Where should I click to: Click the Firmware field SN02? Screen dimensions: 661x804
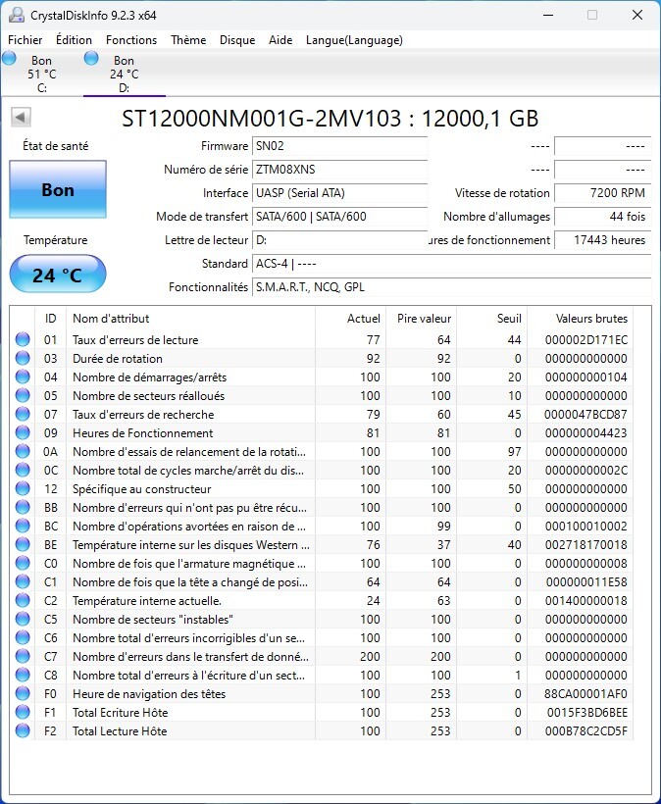pyautogui.click(x=340, y=146)
